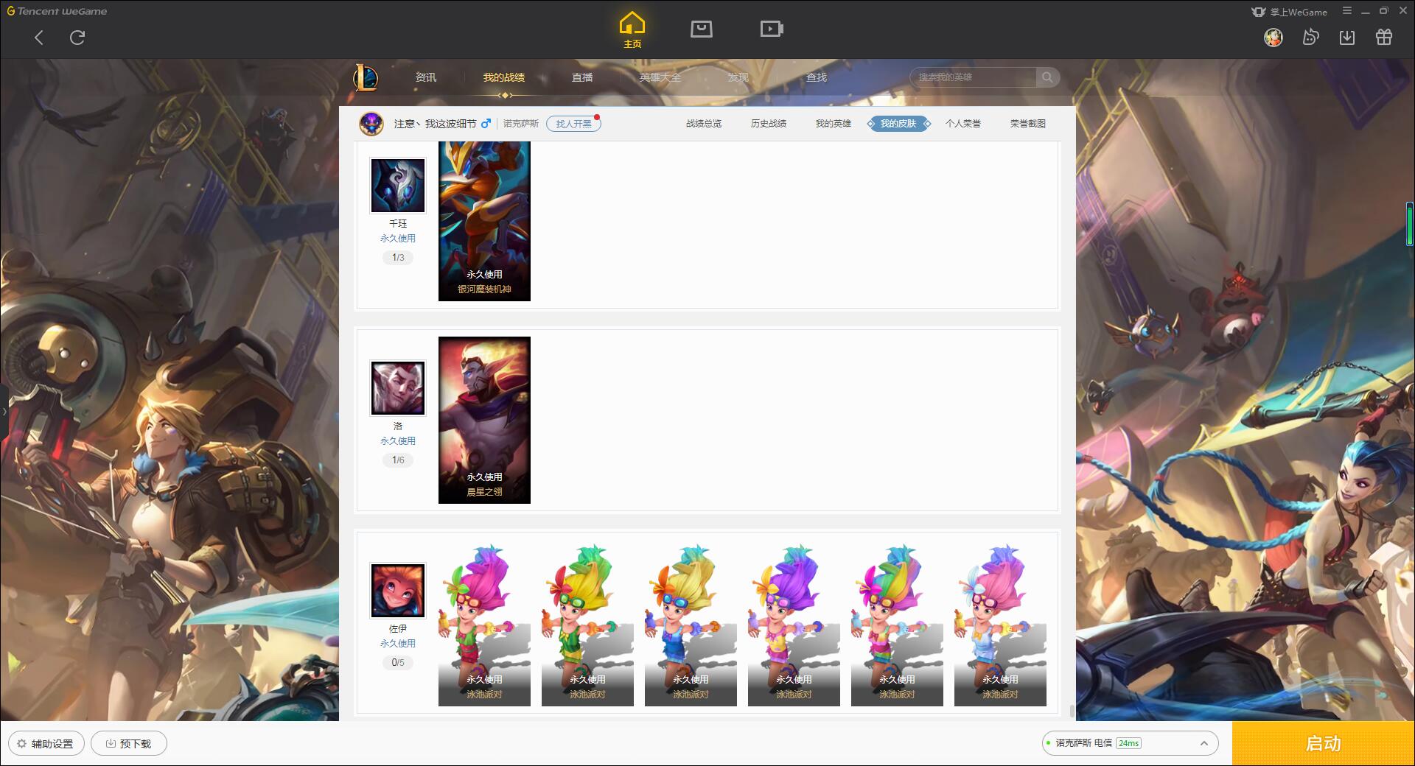
Task: Open the 我的战绩 tab
Action: click(x=504, y=77)
